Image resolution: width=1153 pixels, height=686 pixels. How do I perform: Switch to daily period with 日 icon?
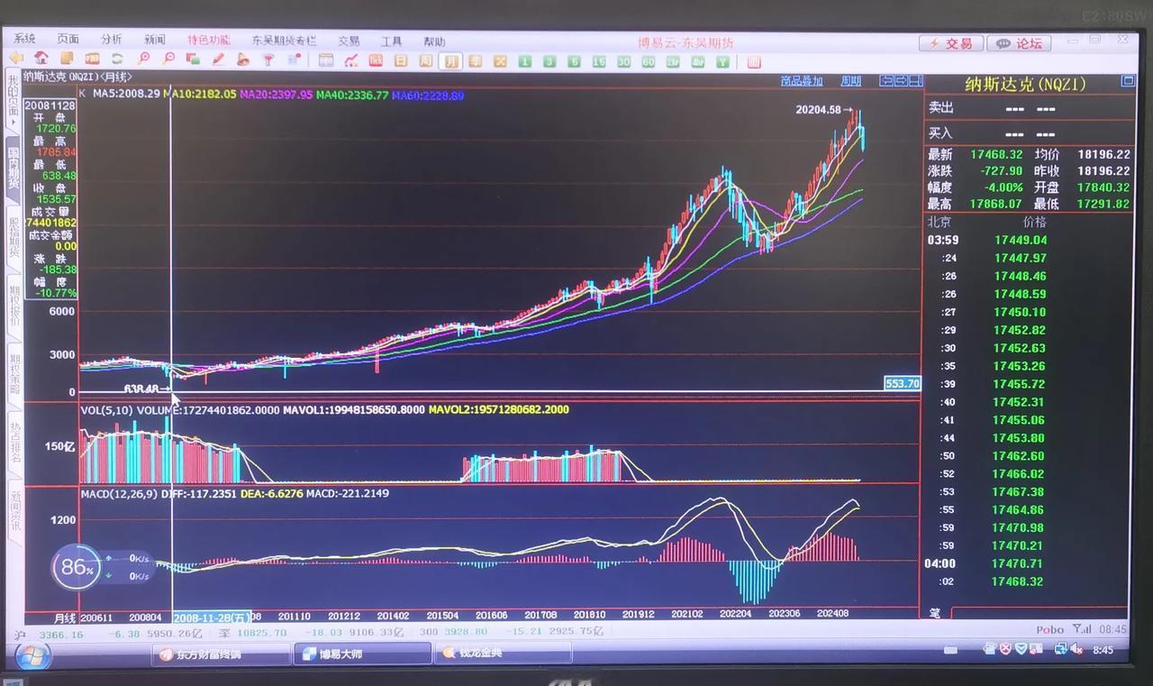[x=401, y=60]
